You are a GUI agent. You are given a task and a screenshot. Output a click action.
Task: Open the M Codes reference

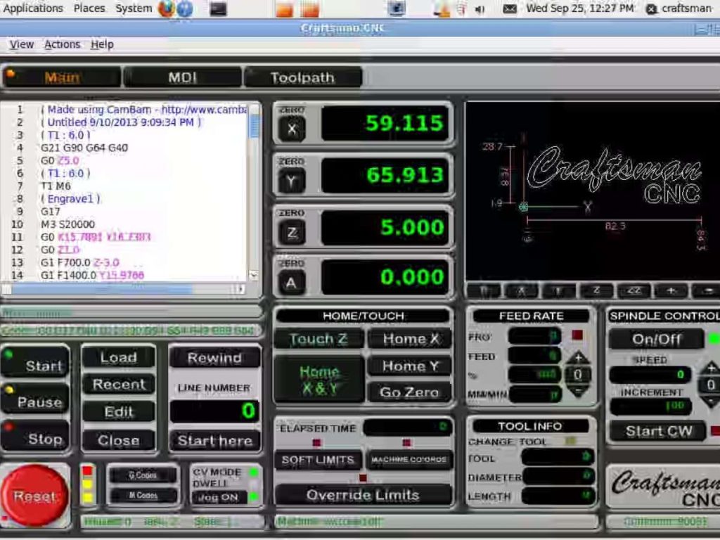pyautogui.click(x=142, y=496)
